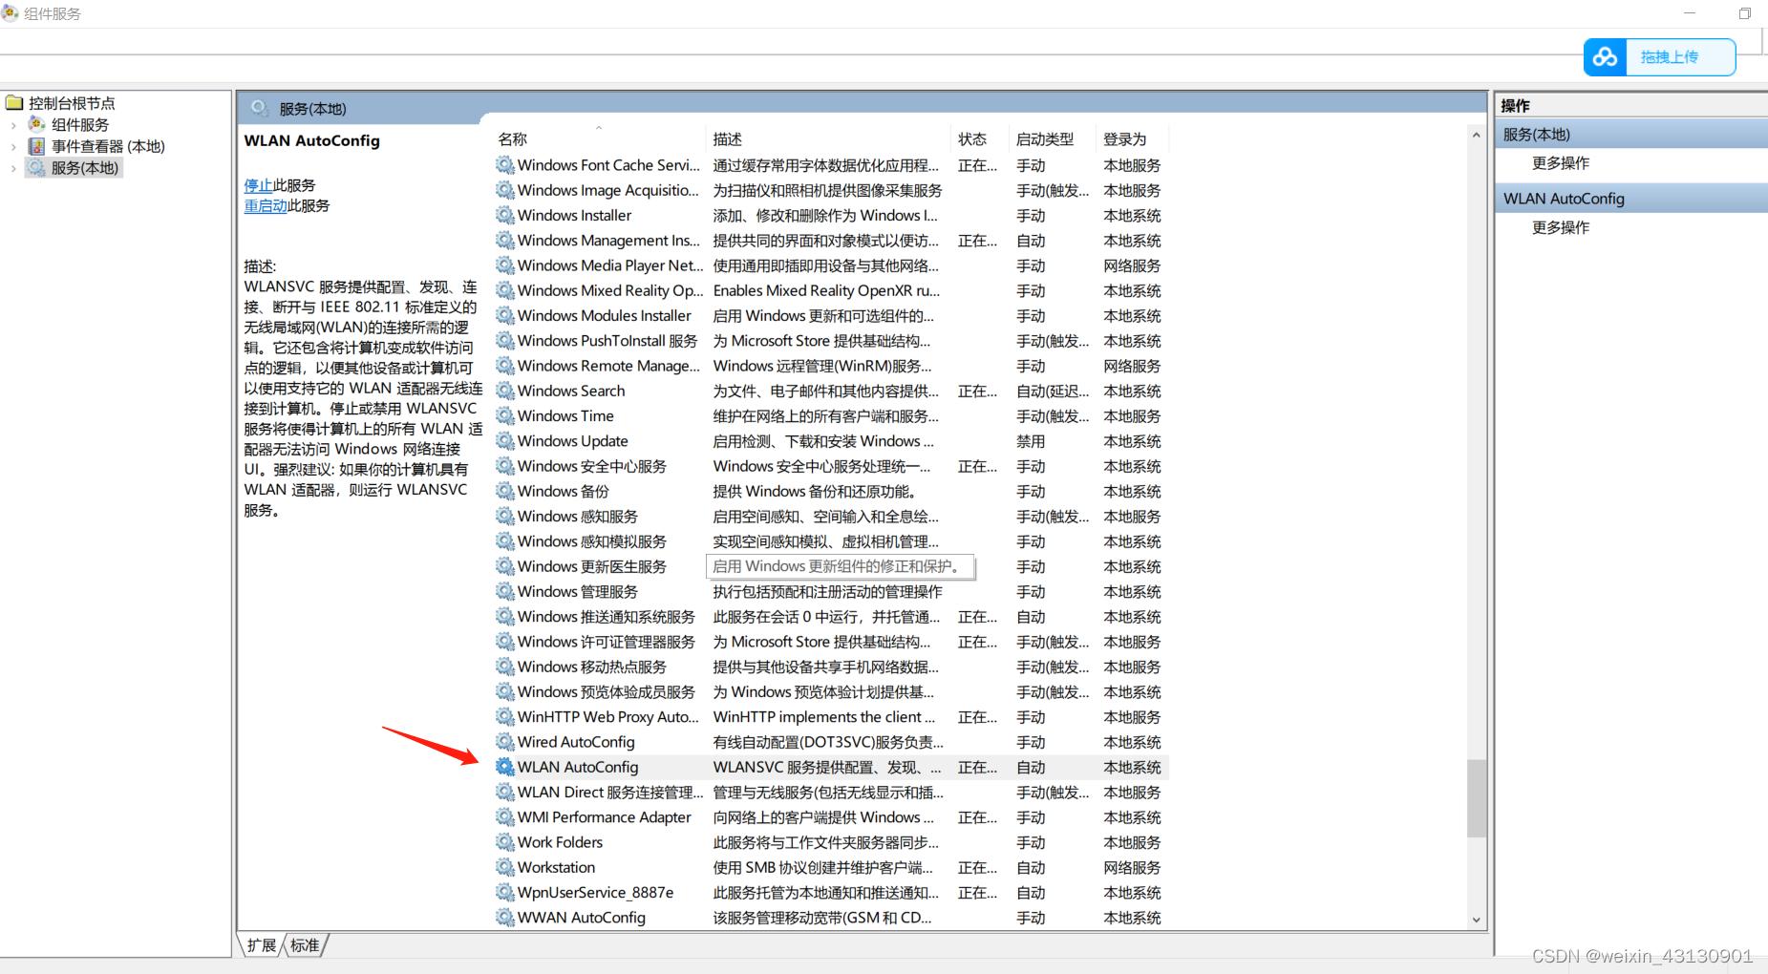
Task: Switch to the 标准 tab
Action: (x=305, y=945)
